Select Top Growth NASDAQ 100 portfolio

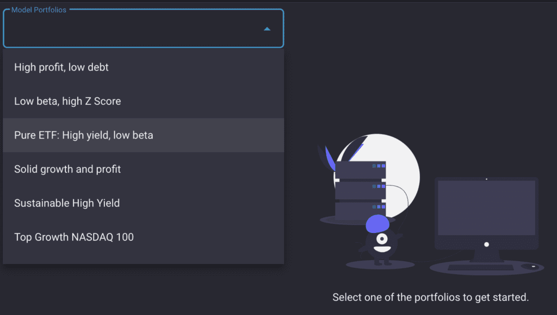pyautogui.click(x=143, y=237)
